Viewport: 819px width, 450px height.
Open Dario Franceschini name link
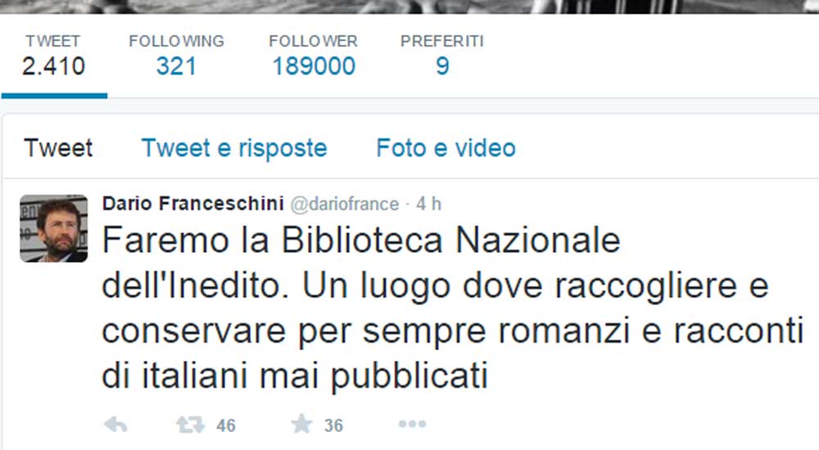193,203
